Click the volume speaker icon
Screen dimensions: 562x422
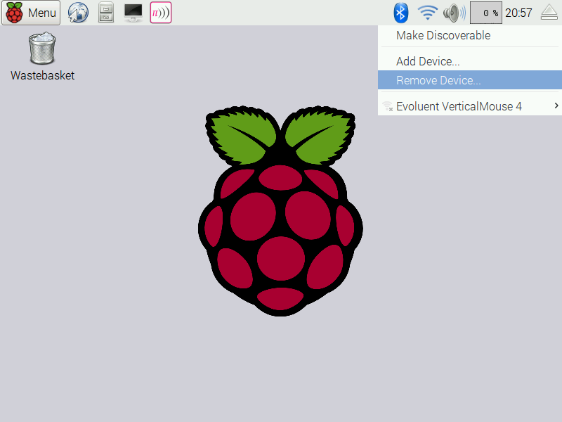(454, 13)
